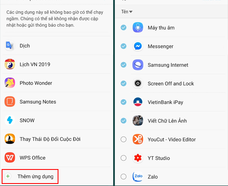Tap the YT Studio gear icon
Screen dimensions: 228x186
pos(138,158)
